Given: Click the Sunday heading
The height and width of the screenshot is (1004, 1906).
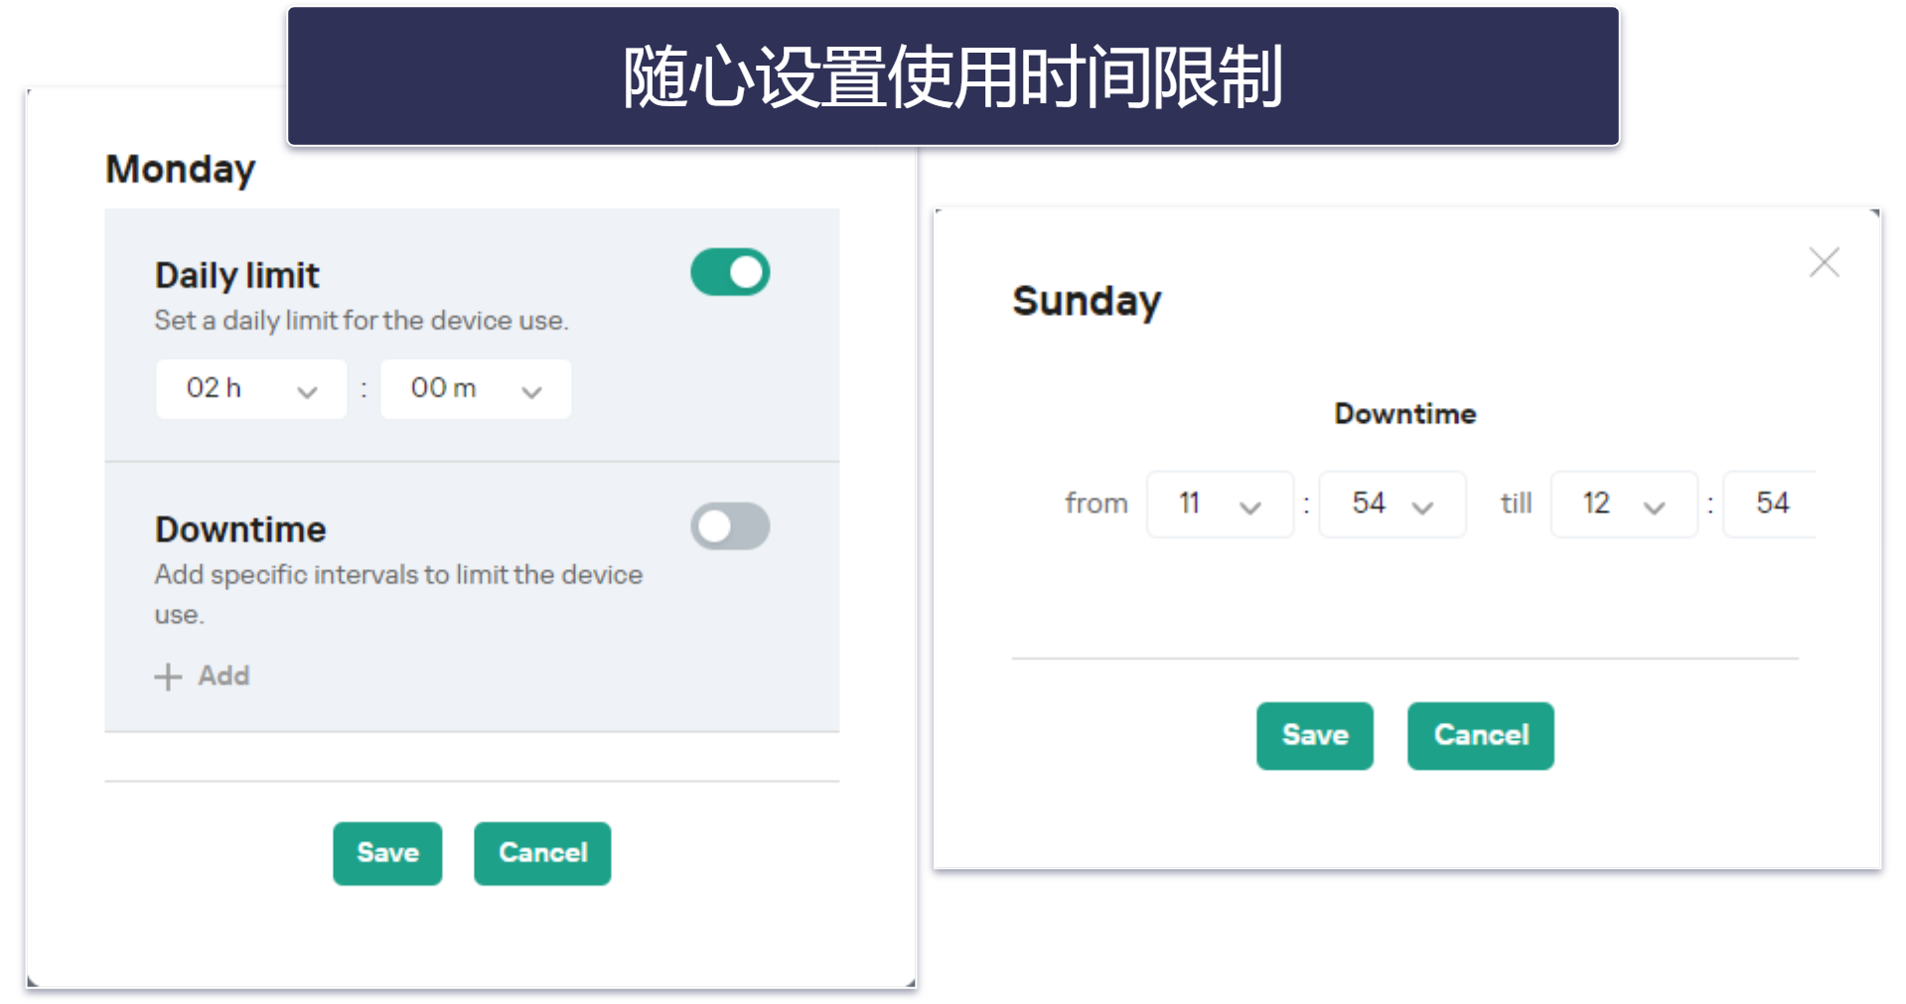Looking at the screenshot, I should pyautogui.click(x=1087, y=301).
